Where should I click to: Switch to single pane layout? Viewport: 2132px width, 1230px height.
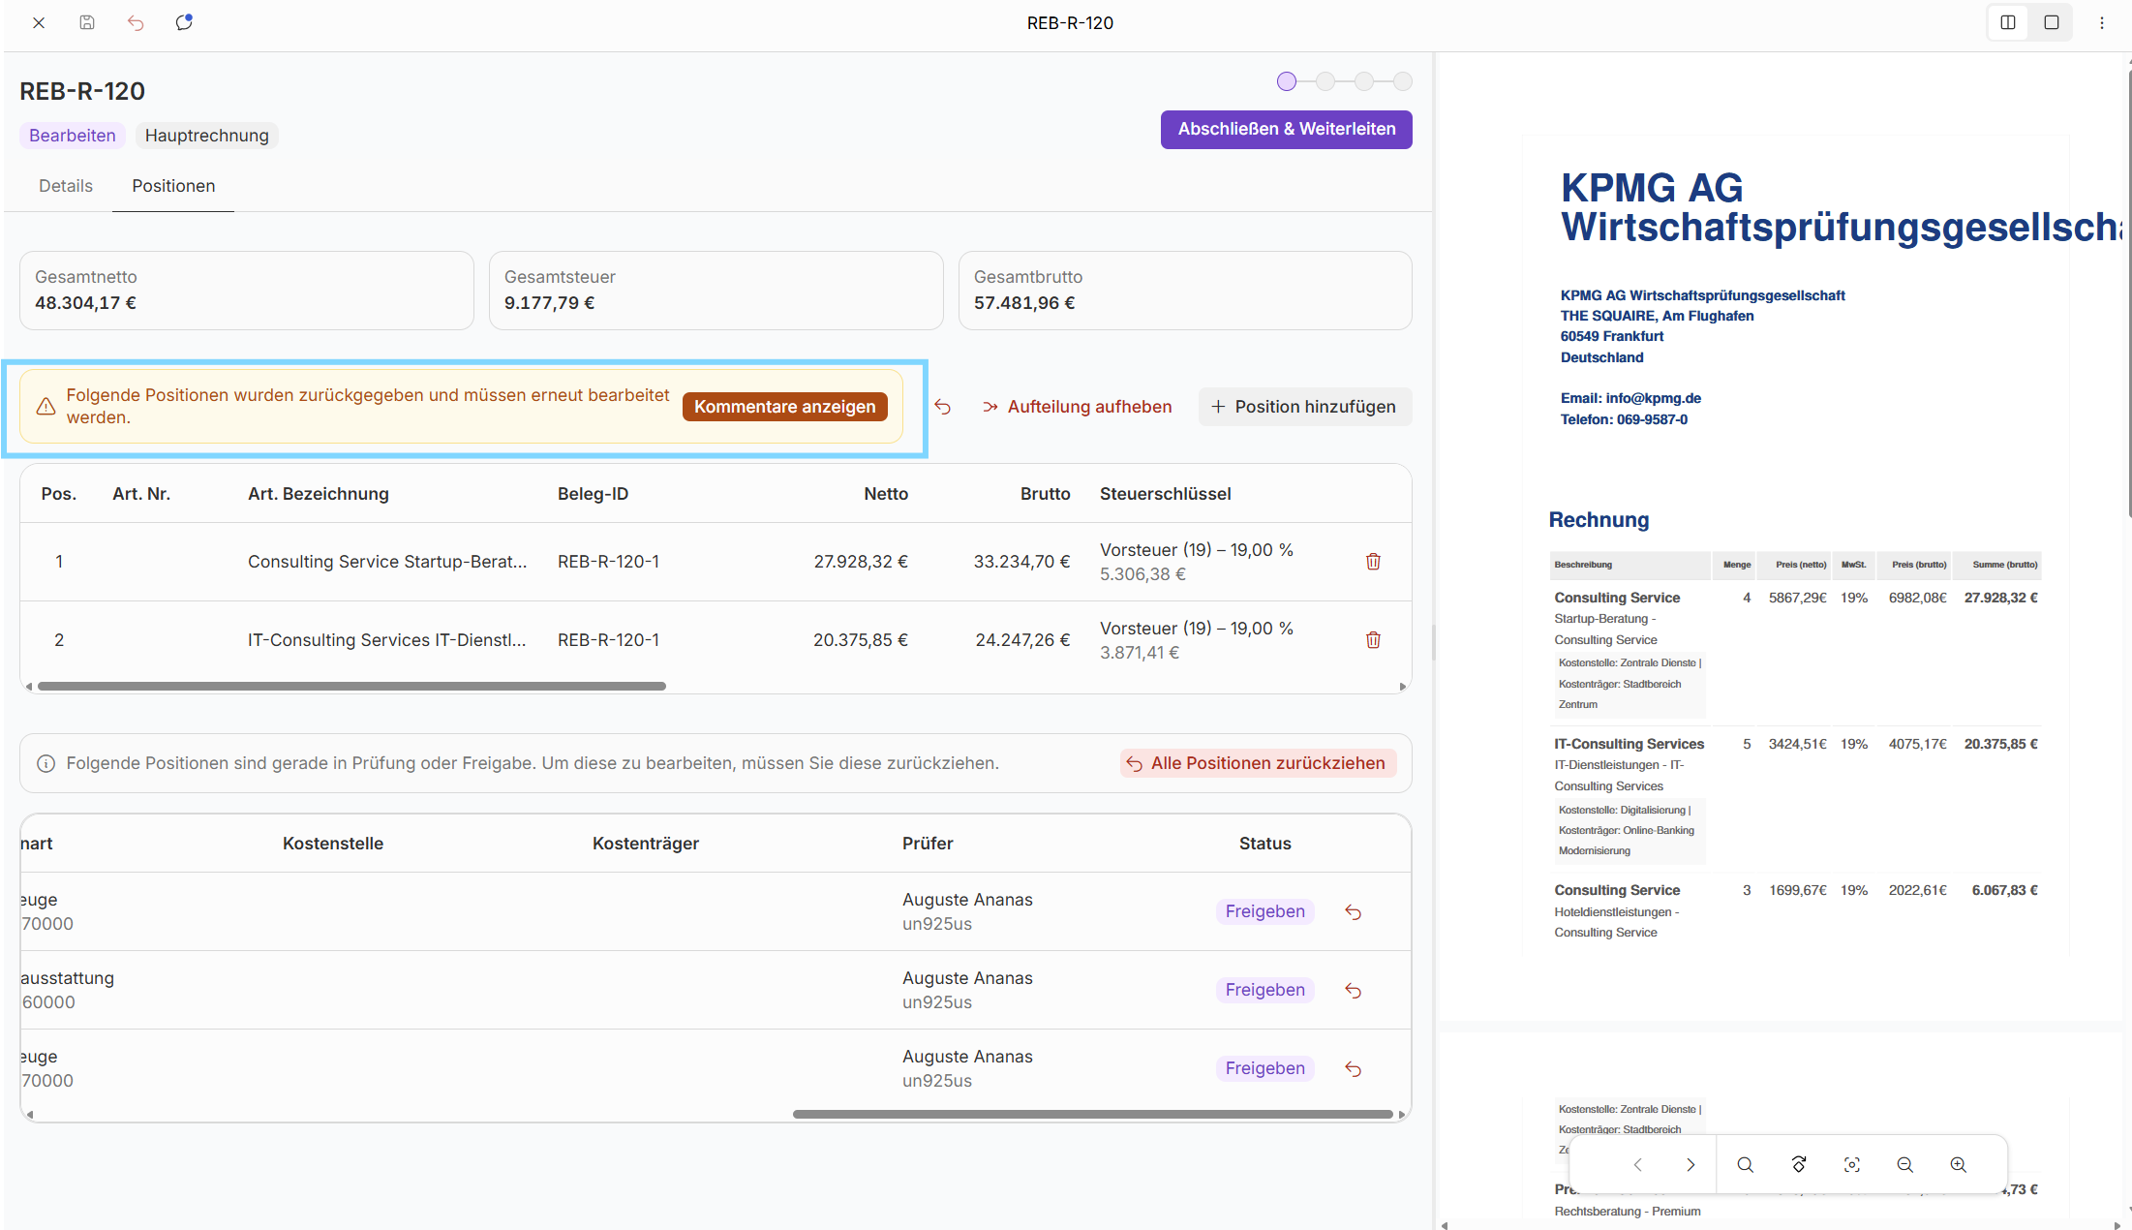(x=2052, y=22)
